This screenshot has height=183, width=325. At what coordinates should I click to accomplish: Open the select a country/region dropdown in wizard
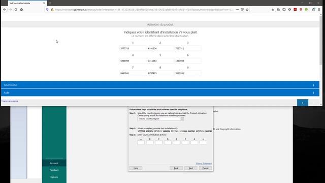(x=160, y=119)
